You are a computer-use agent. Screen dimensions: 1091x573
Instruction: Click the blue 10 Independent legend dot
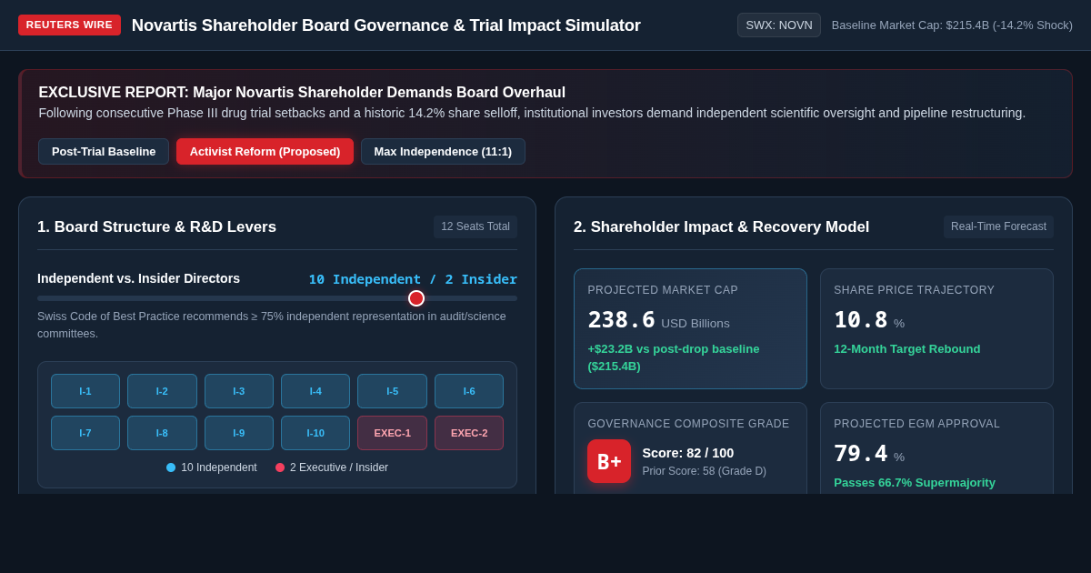click(171, 467)
